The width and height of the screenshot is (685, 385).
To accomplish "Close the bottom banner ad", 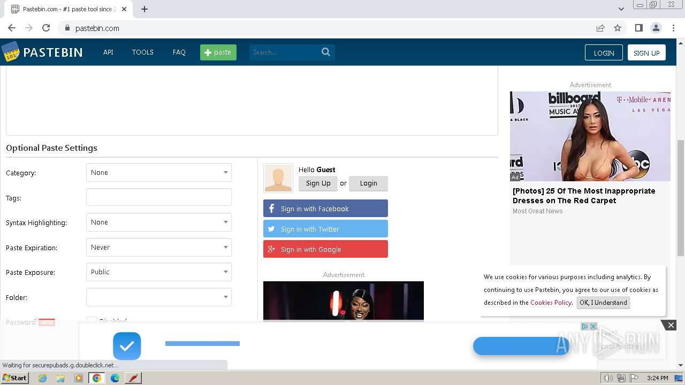I will 671,325.
